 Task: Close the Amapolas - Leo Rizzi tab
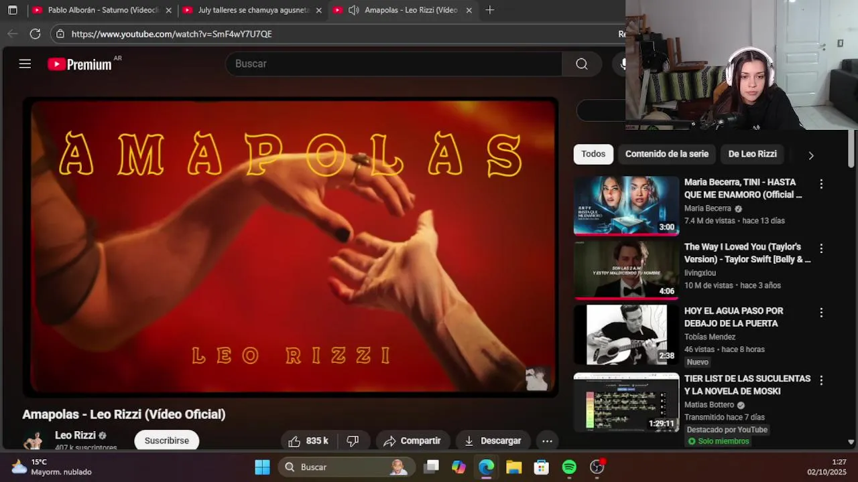469,10
